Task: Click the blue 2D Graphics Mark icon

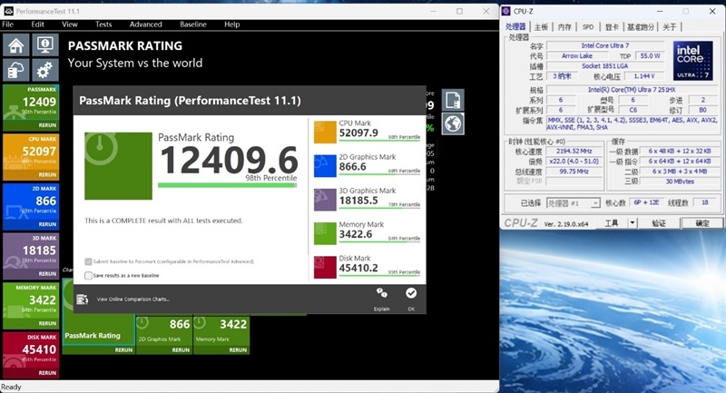Action: [325, 166]
